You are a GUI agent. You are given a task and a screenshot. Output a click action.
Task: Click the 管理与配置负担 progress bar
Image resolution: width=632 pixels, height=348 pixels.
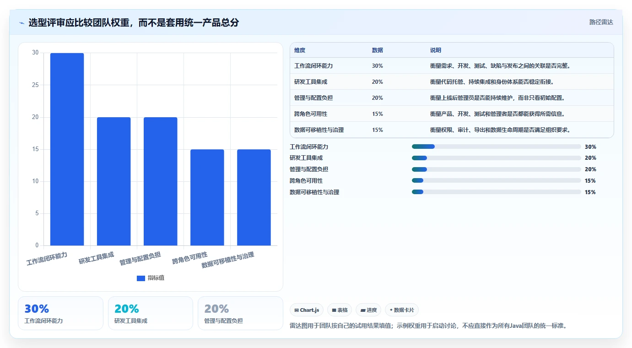click(x=497, y=169)
